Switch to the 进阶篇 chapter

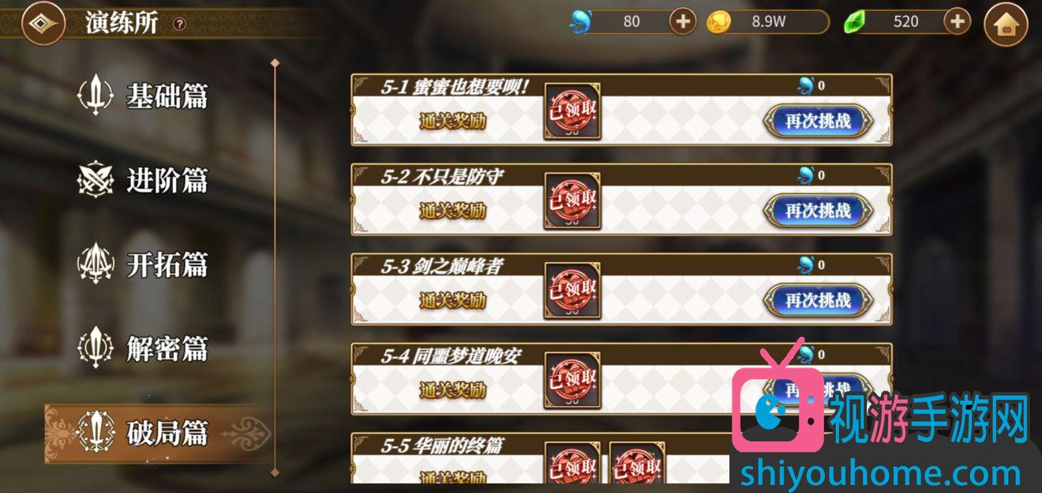[144, 180]
